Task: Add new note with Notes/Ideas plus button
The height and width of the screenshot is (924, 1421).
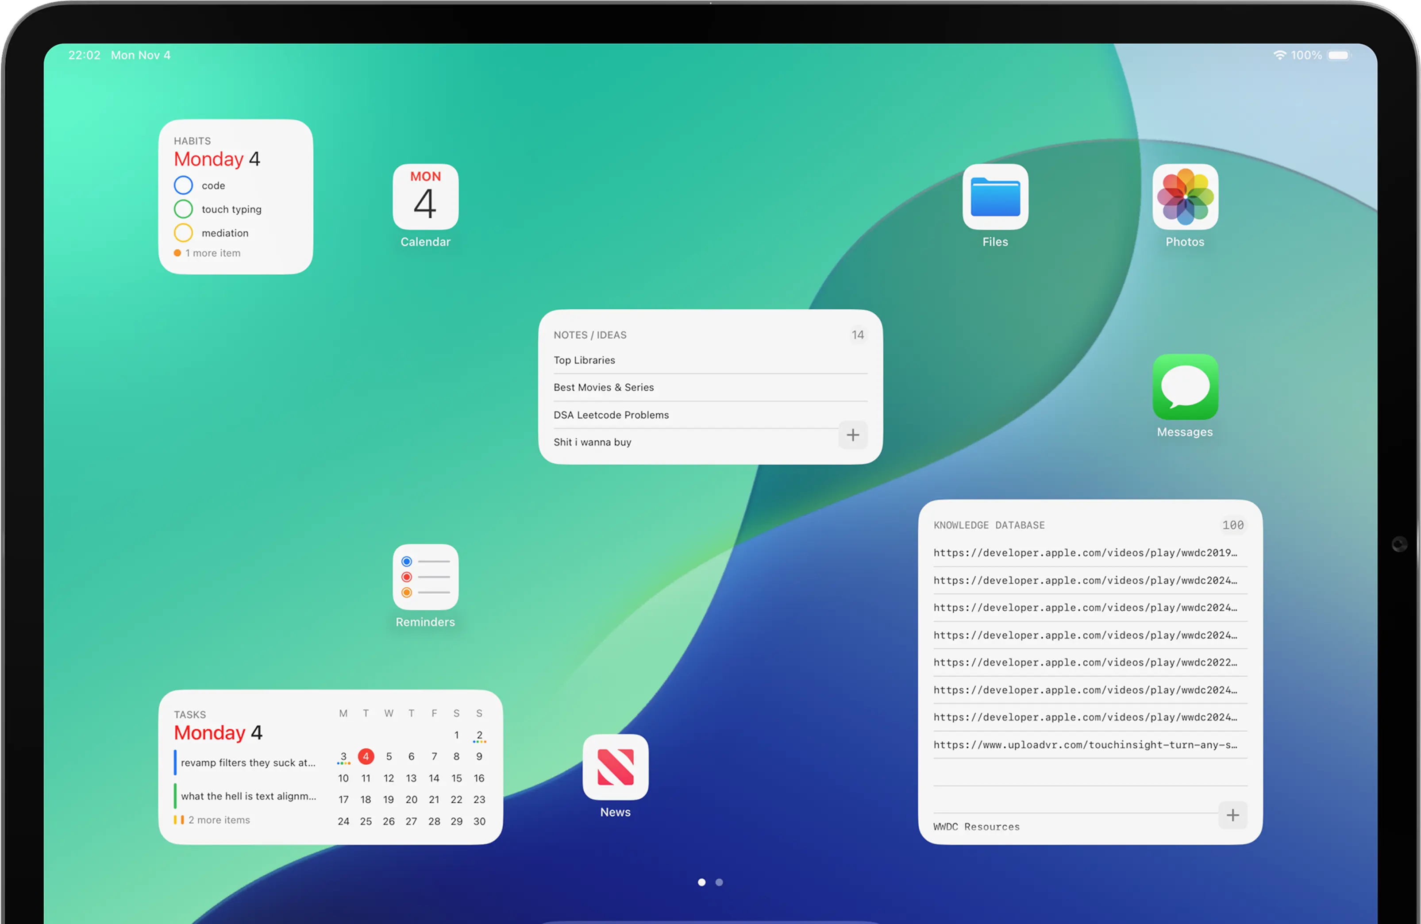Action: pyautogui.click(x=853, y=435)
